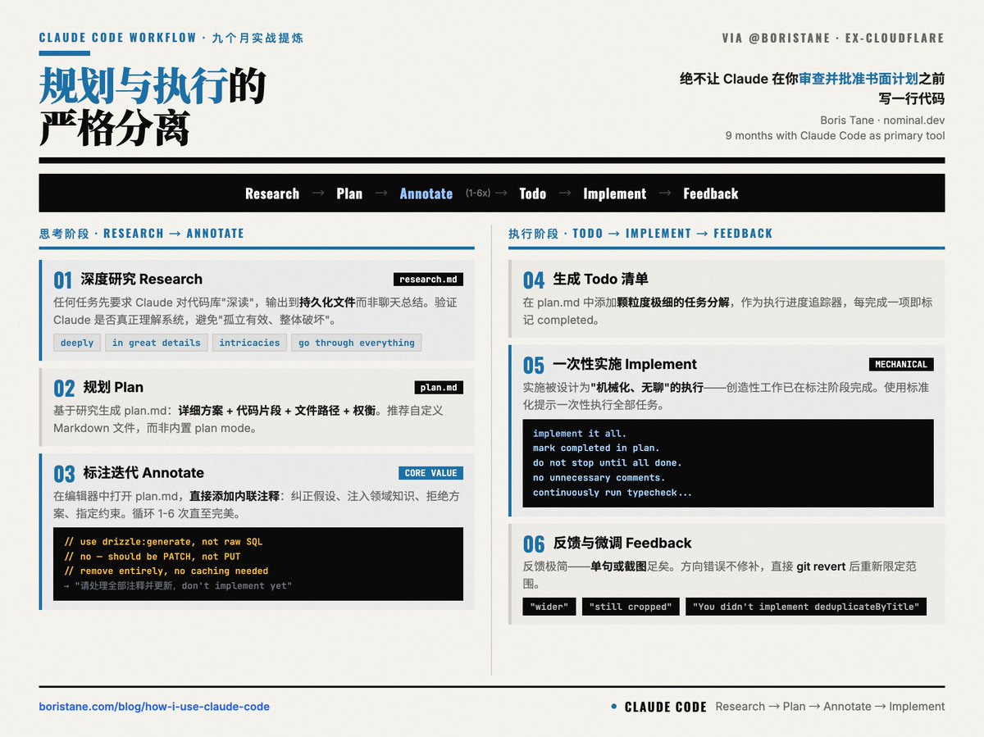Click the 'in great details' keyword tag

point(156,343)
